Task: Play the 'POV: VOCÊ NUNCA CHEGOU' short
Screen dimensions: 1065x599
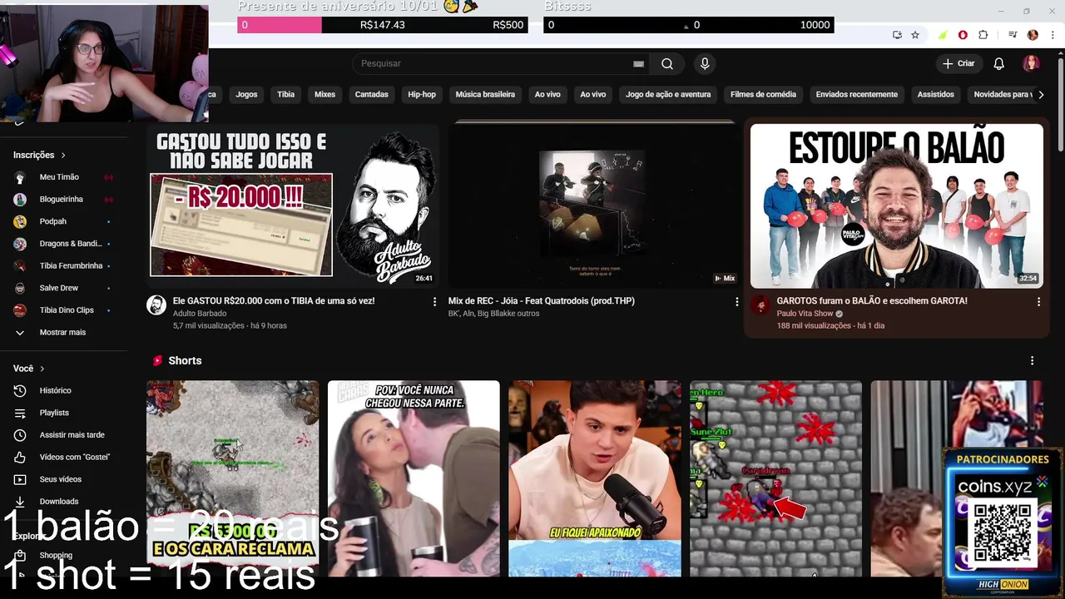Action: point(414,478)
